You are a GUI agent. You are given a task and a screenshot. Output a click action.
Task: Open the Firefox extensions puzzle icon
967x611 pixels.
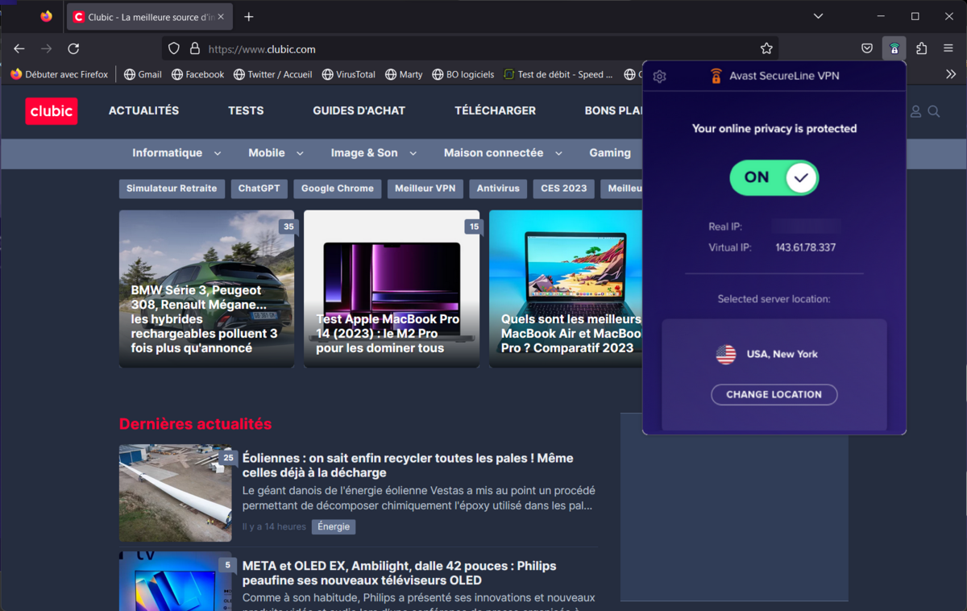[922, 48]
